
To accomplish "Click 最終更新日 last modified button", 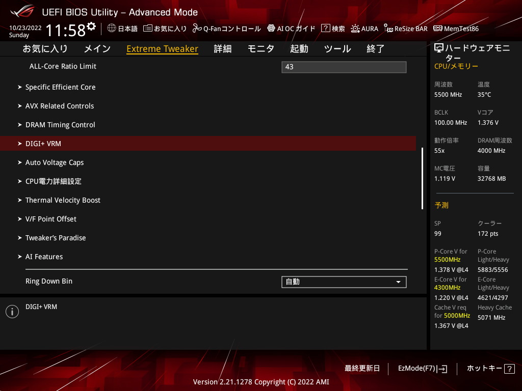I will tap(362, 369).
